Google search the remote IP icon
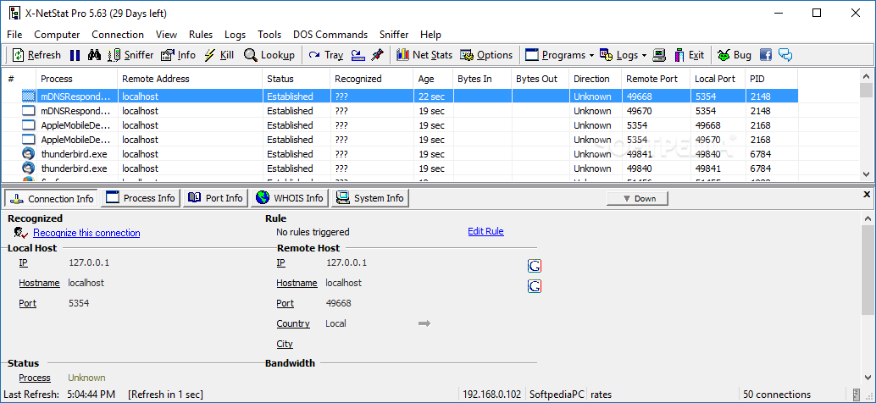This screenshot has height=403, width=876. tap(535, 266)
